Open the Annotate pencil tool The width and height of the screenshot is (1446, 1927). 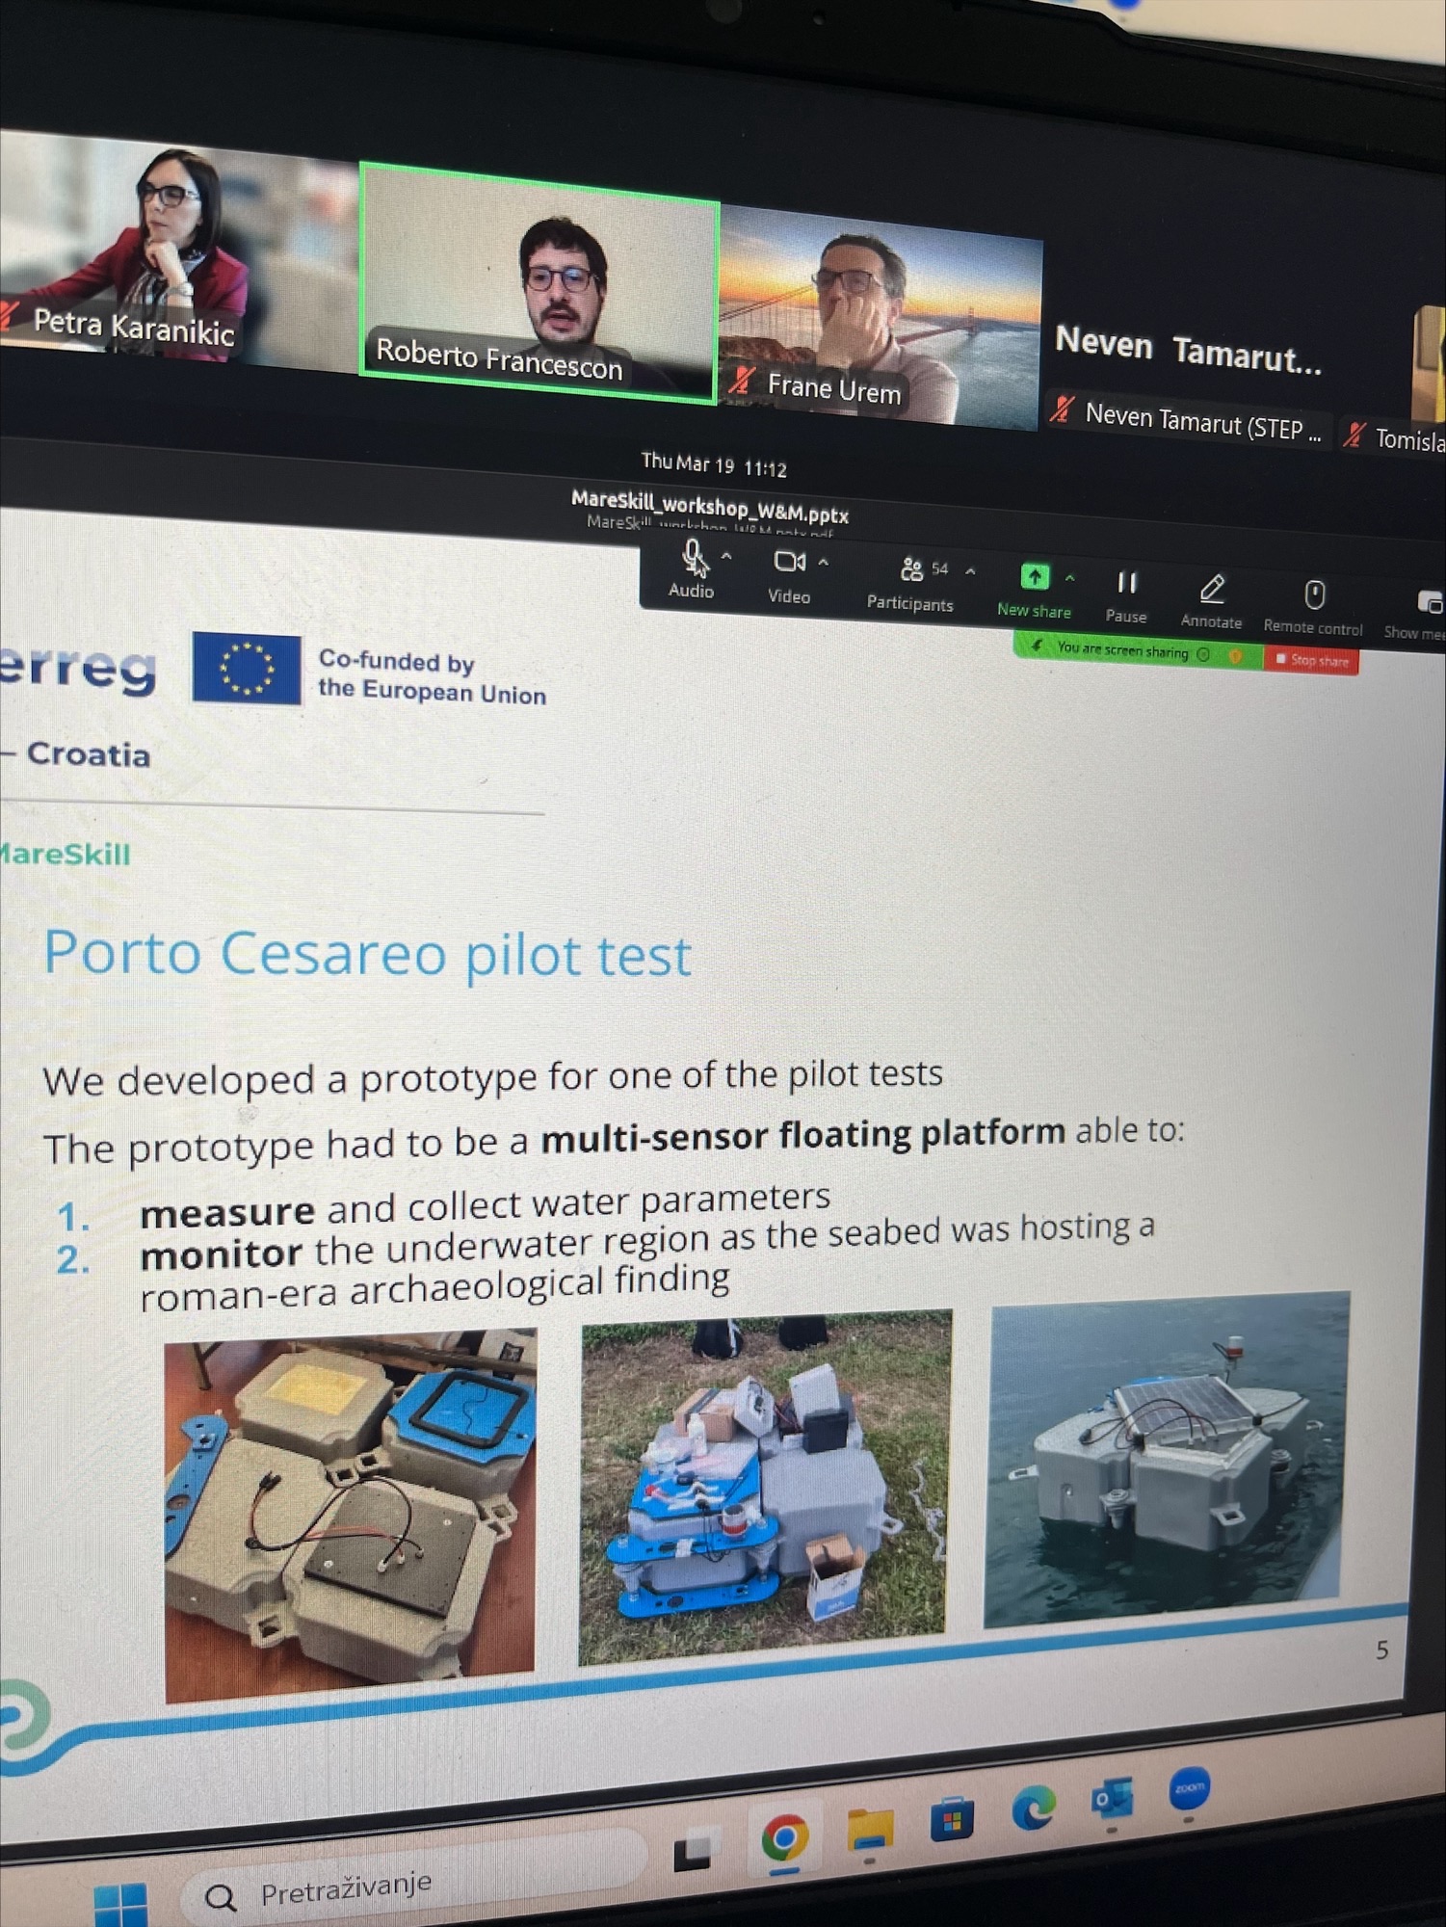pos(1212,589)
